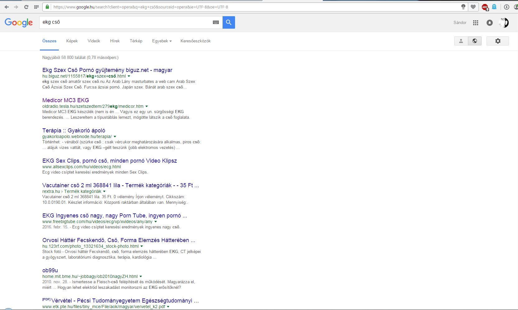Click the Sándor account name
The height and width of the screenshot is (310, 518).
tap(460, 22)
